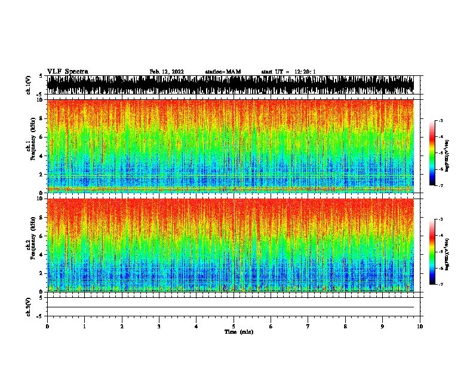473x366 pixels.
Task: Click the ch.3(V) axis label
Action: pos(29,307)
